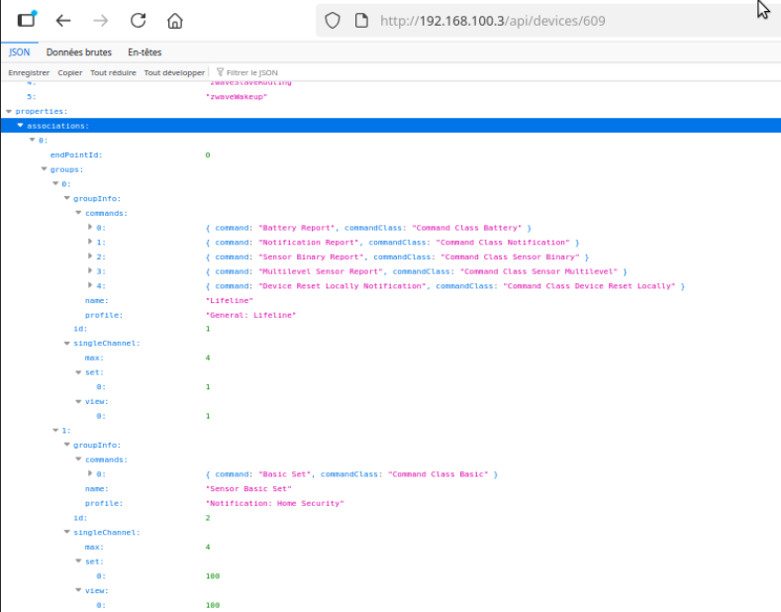This screenshot has width=781, height=612.
Task: Click the forward navigation arrow
Action: pyautogui.click(x=100, y=20)
